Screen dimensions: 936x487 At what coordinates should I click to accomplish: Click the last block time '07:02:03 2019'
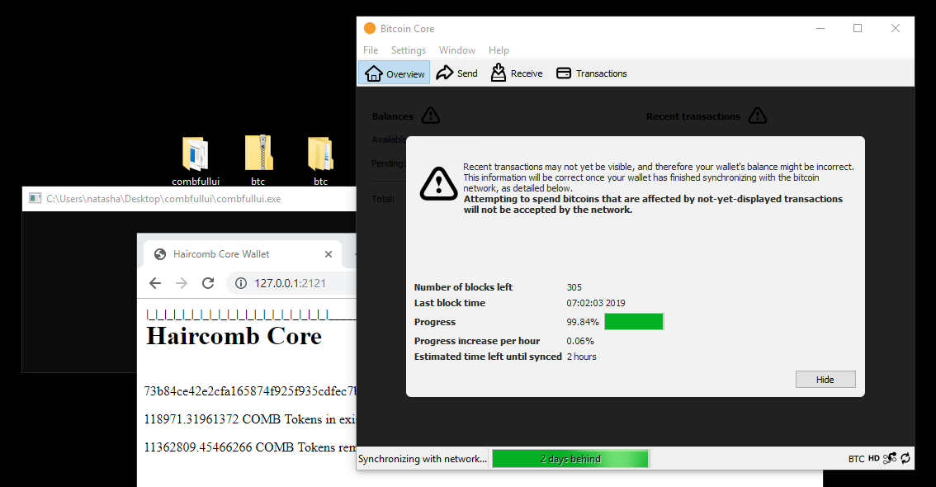(x=596, y=303)
